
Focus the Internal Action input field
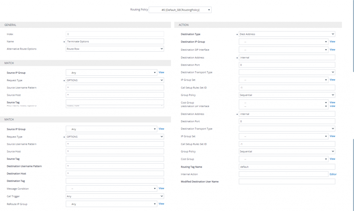283,174
